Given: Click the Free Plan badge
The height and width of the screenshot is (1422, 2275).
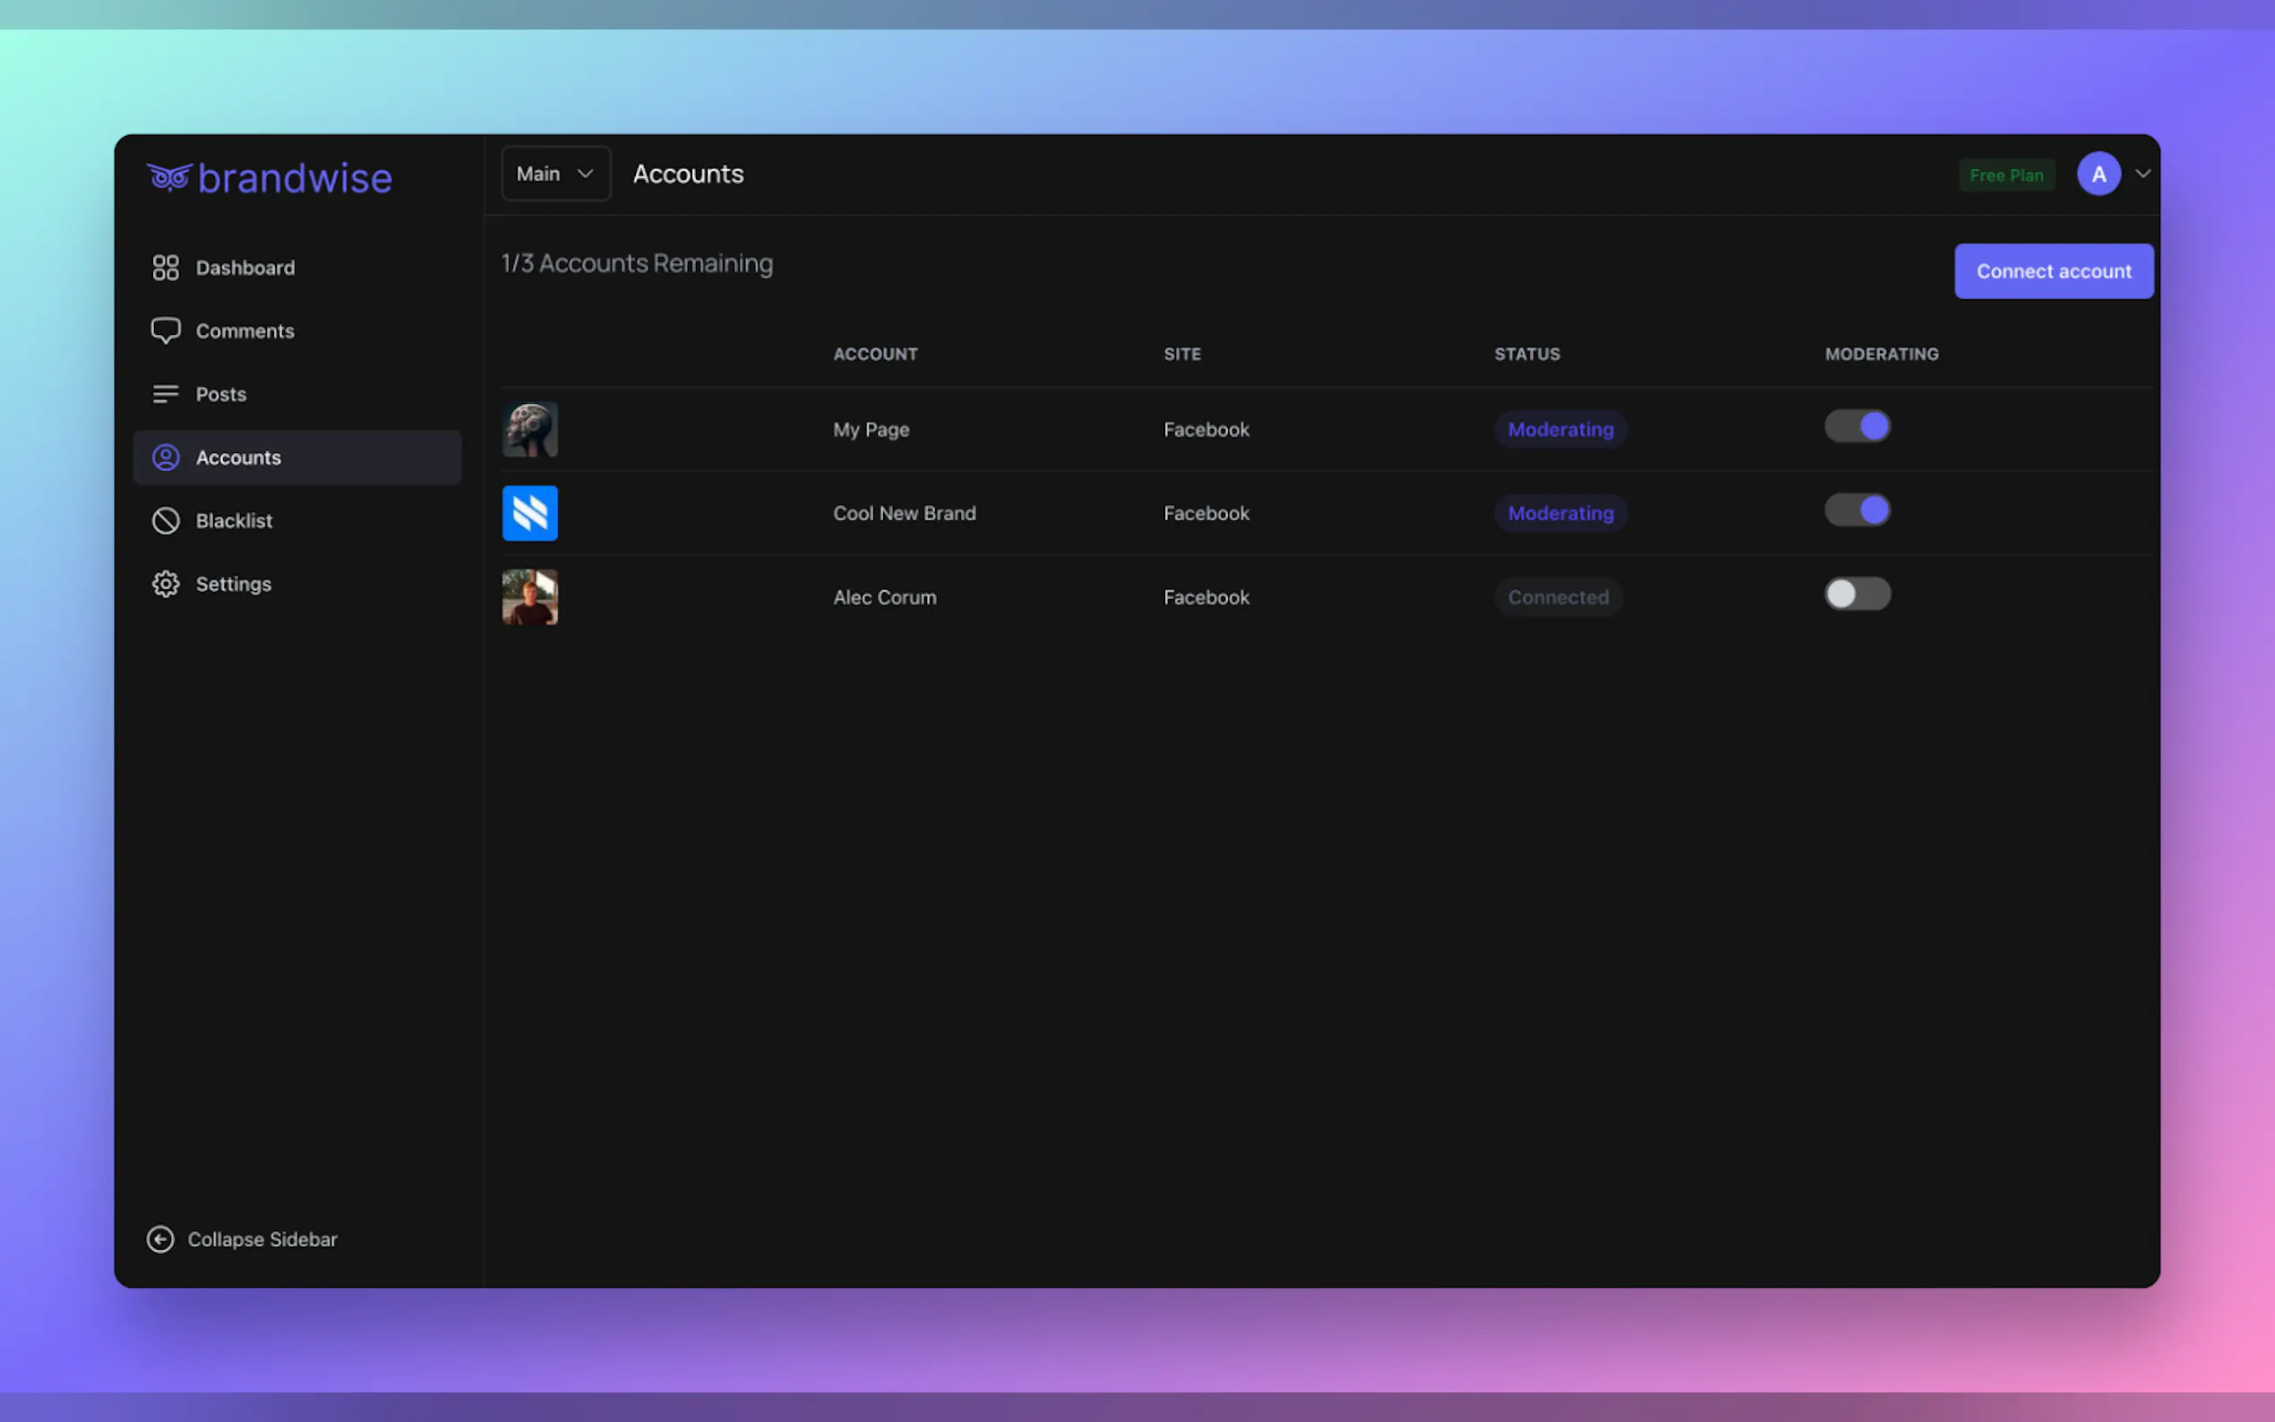Looking at the screenshot, I should 2007,174.
